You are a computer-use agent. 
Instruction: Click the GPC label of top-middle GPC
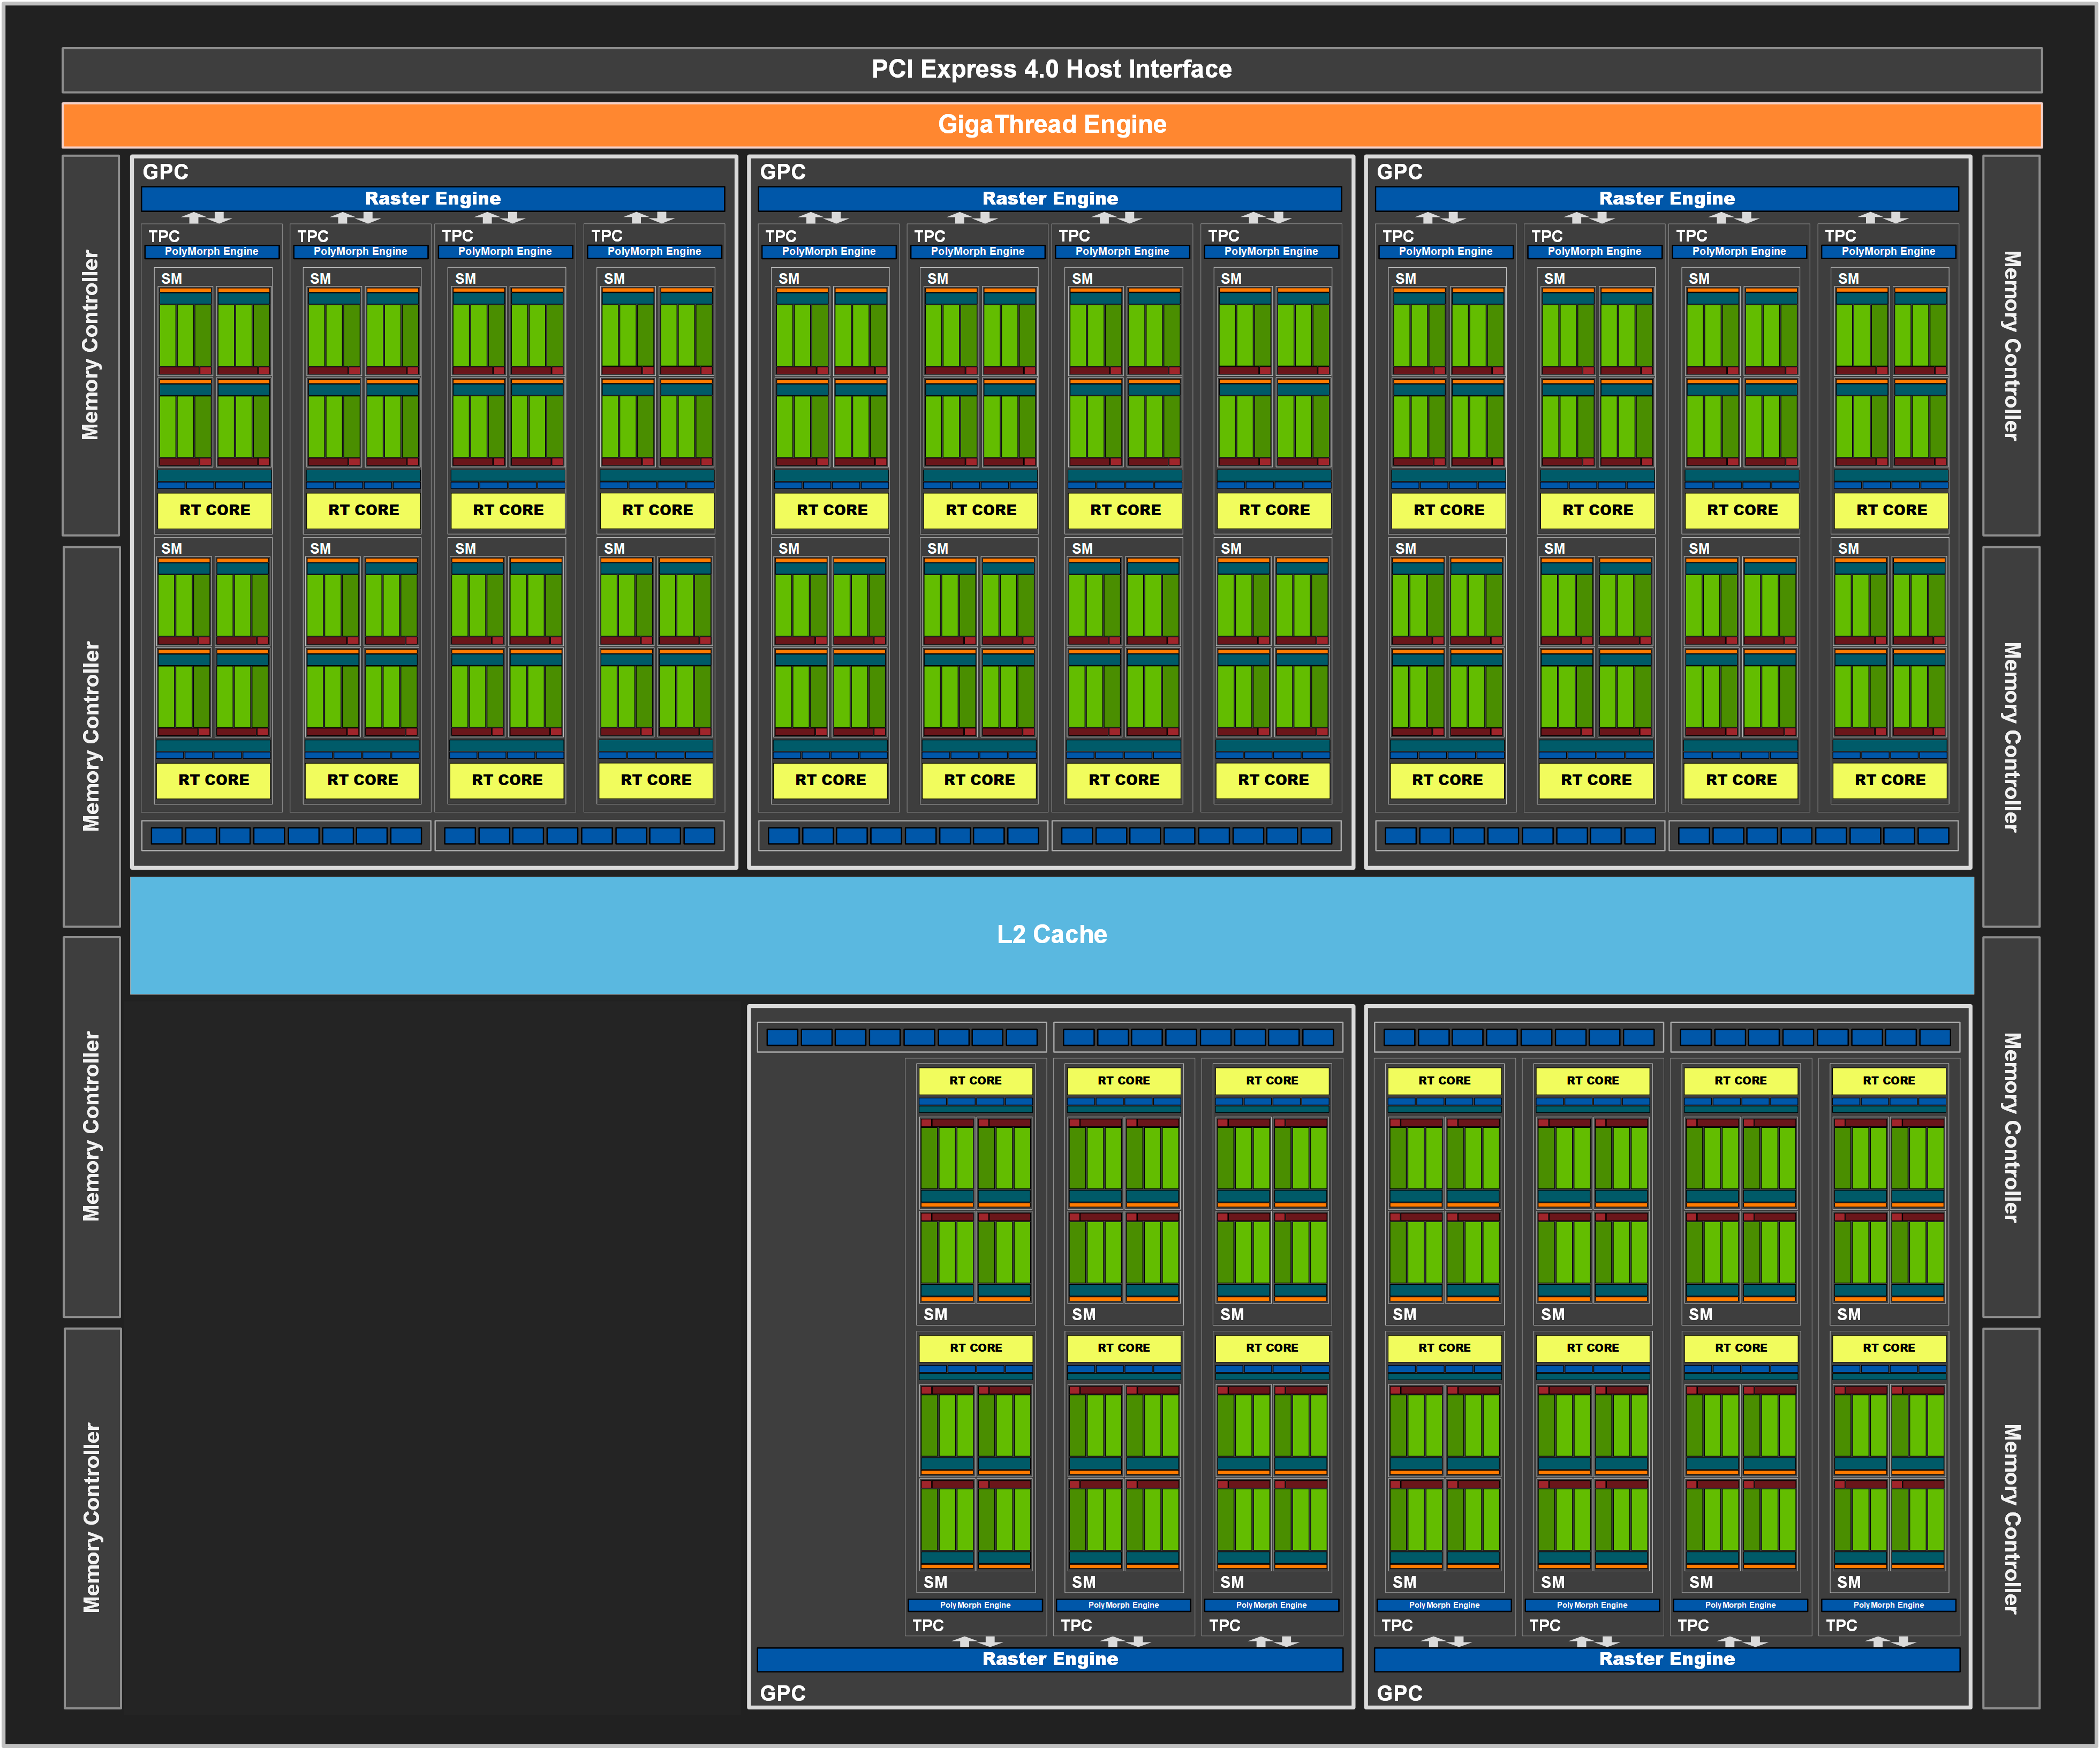coord(782,172)
